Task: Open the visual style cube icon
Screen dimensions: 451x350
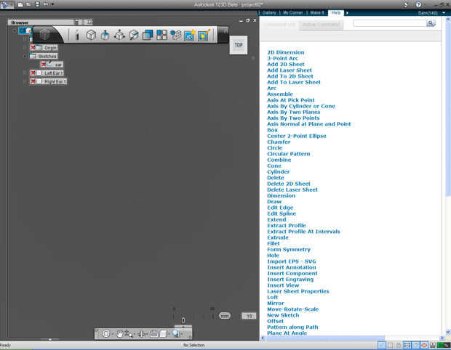Action: coord(164,334)
